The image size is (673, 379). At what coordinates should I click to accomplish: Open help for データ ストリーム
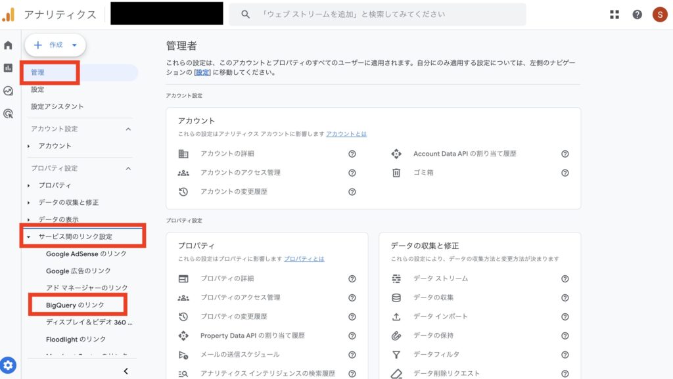click(x=565, y=279)
